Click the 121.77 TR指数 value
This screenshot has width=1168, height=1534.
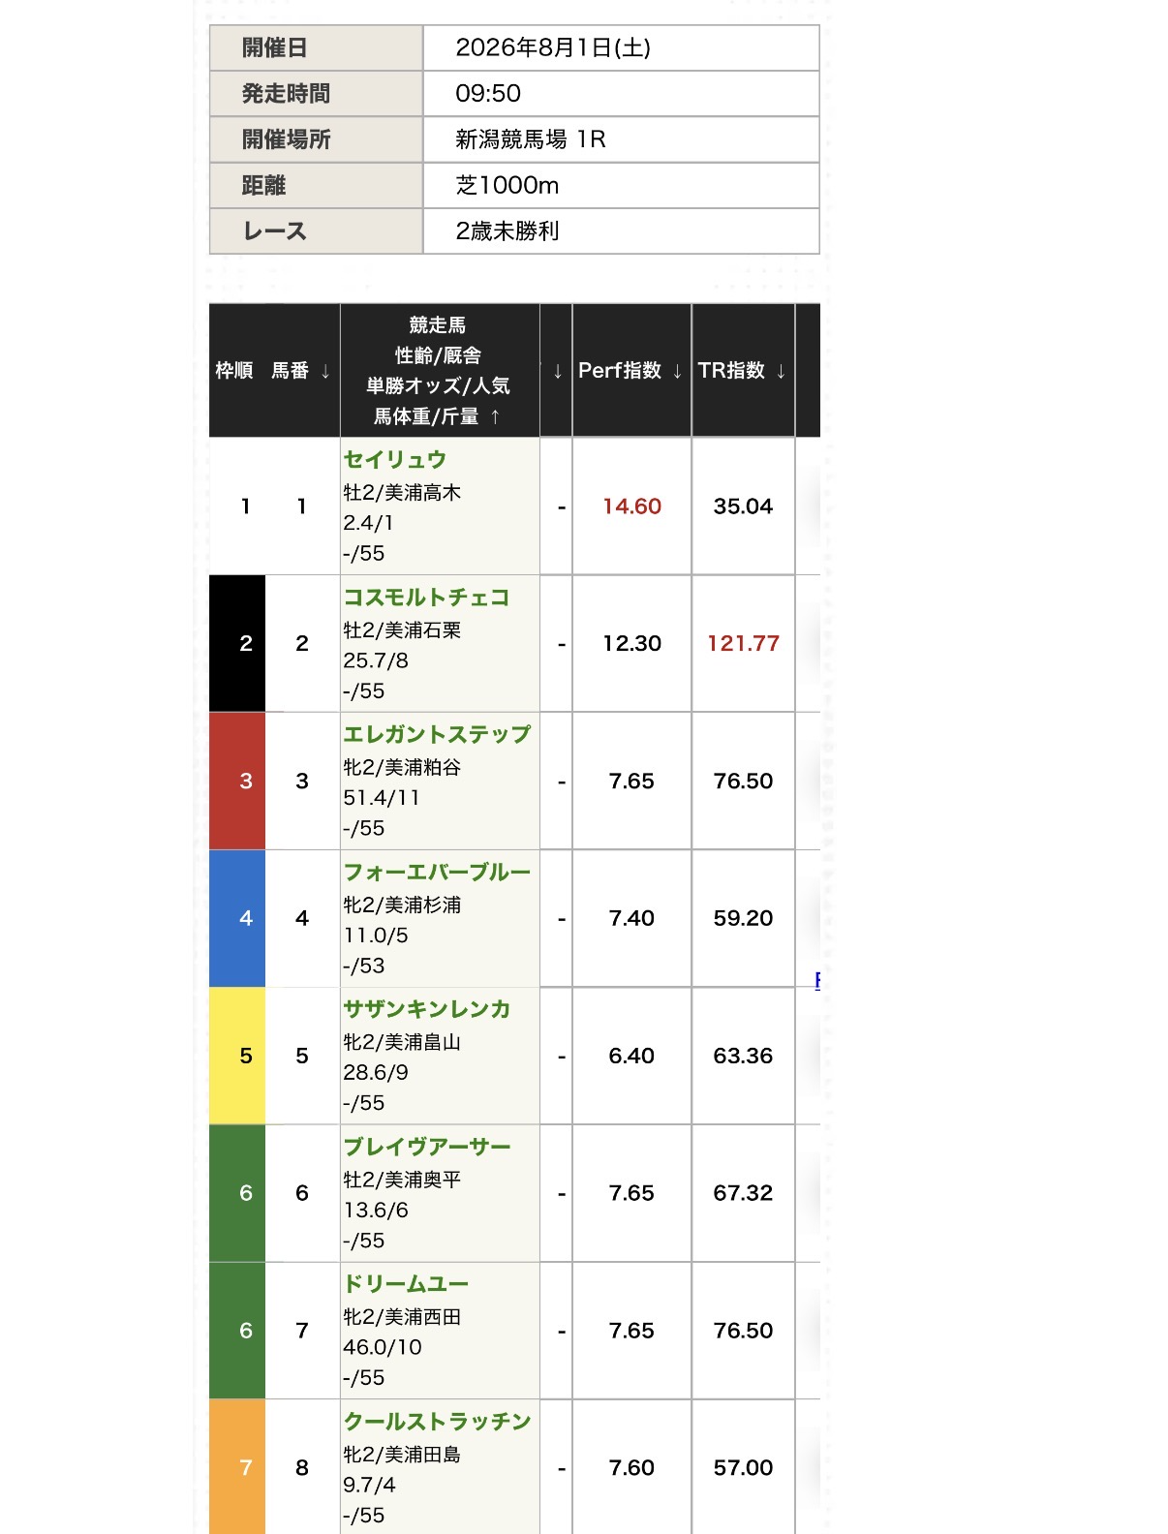pos(743,643)
